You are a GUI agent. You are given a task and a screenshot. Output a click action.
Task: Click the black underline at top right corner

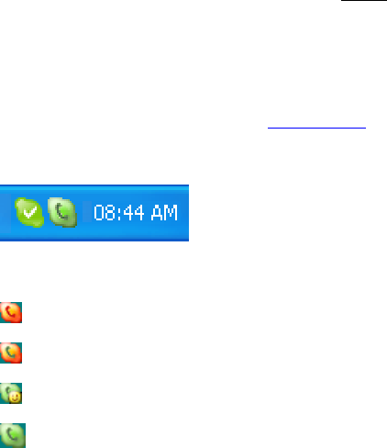coord(364,0)
